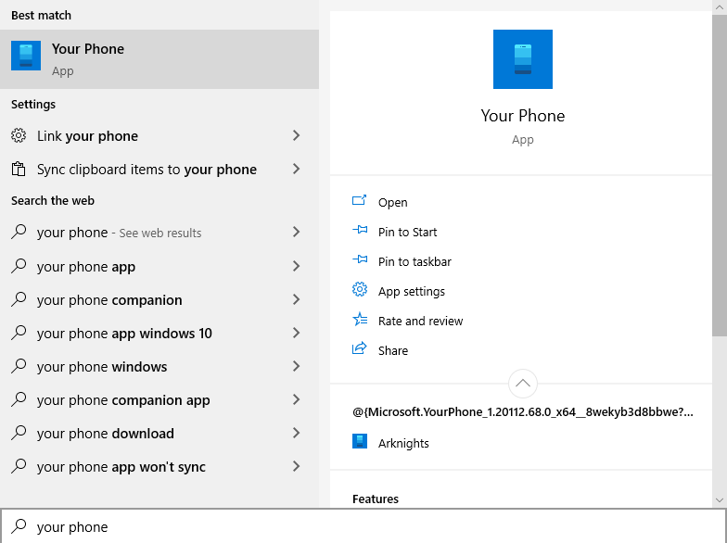The image size is (727, 543).
Task: Click the Open window icon in actions list
Action: point(360,200)
